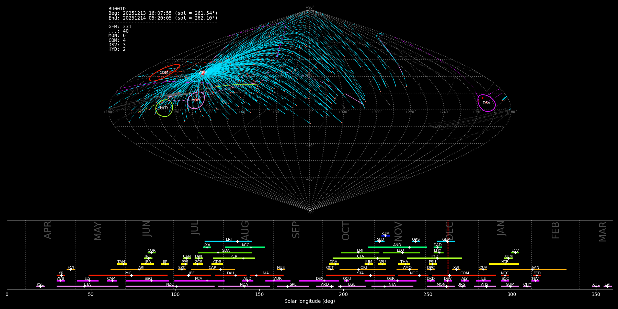This screenshot has width=618, height=309.
Task: Select the 'DSV: 3' count entry
Action: 117,45
